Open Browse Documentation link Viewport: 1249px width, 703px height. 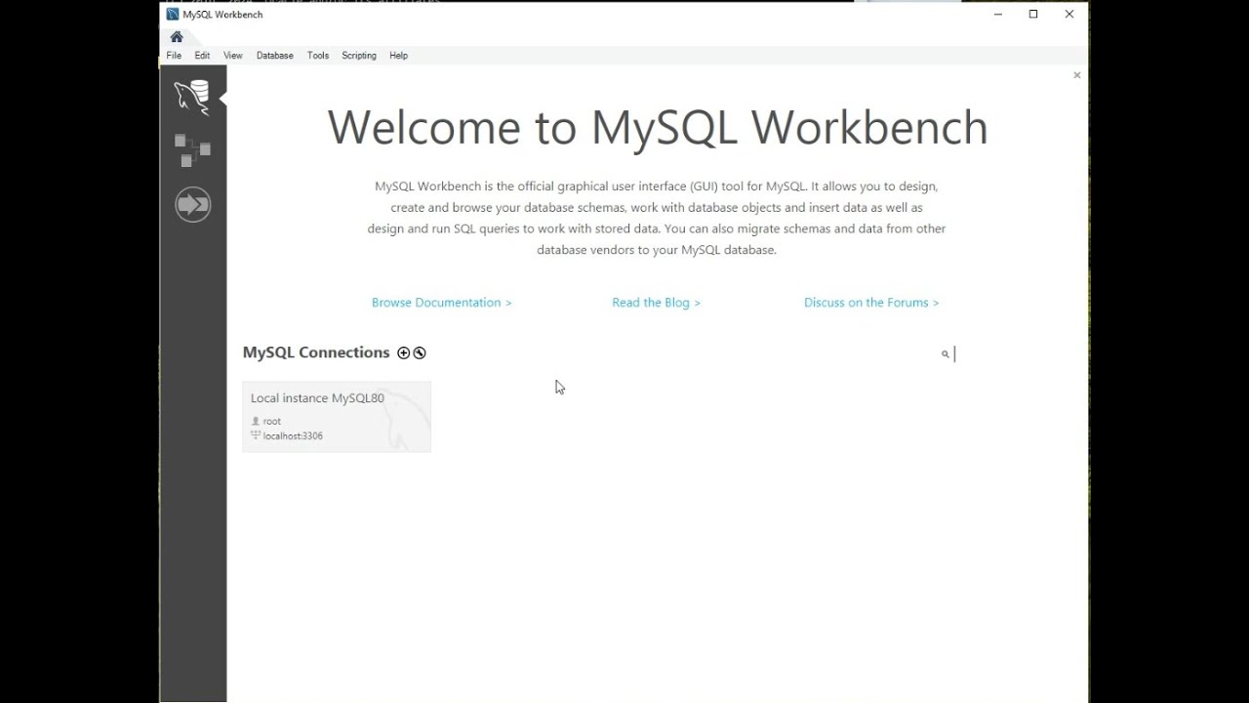pyautogui.click(x=441, y=303)
